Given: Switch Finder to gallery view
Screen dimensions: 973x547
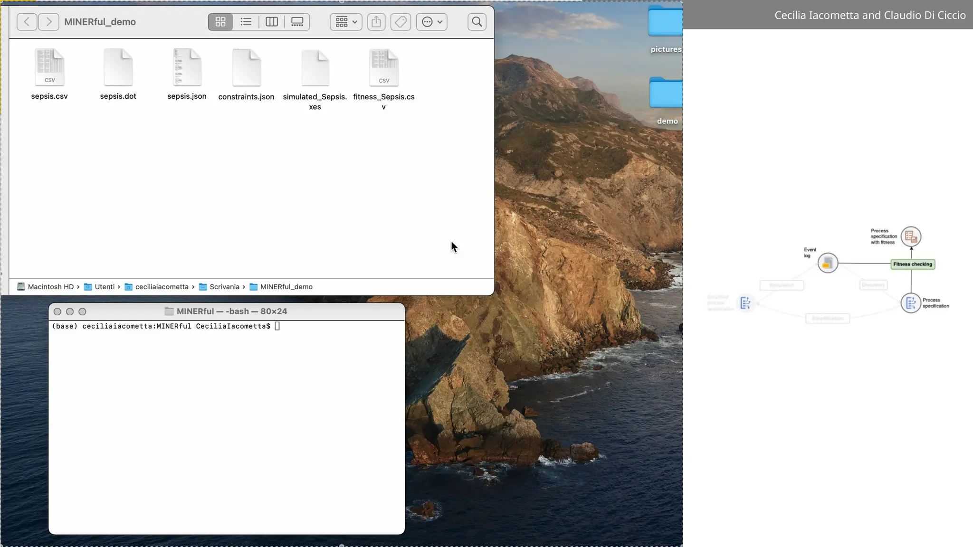Looking at the screenshot, I should click(297, 22).
